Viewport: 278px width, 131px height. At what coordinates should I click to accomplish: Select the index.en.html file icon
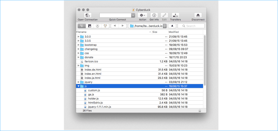tap(82, 74)
